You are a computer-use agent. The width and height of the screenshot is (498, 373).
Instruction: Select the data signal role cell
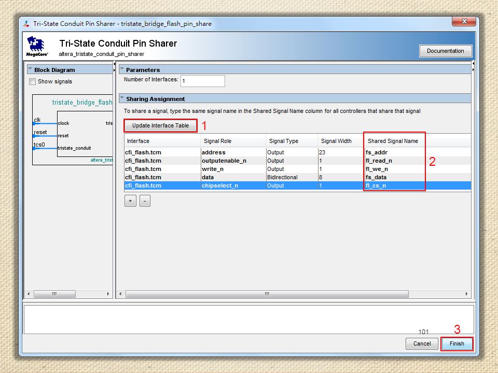pyautogui.click(x=233, y=177)
